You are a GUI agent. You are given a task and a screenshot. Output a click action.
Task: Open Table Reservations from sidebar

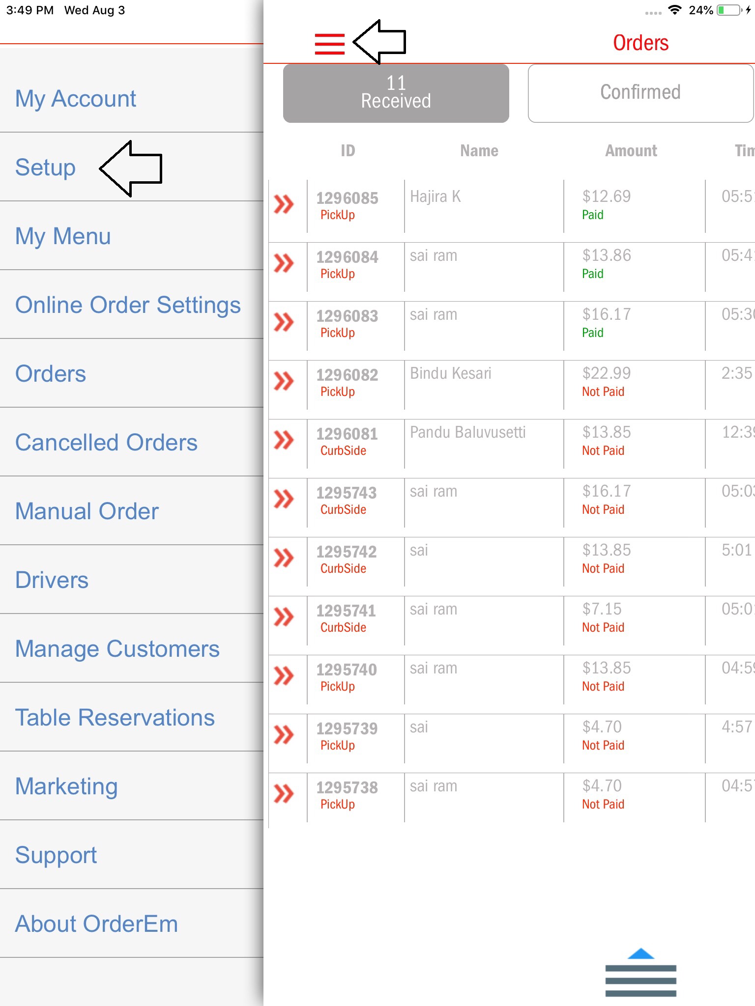(x=115, y=717)
